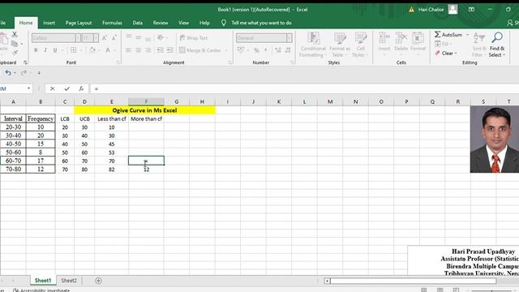Open Font dialog launcher
This screenshot has width=519, height=292.
coord(118,62)
